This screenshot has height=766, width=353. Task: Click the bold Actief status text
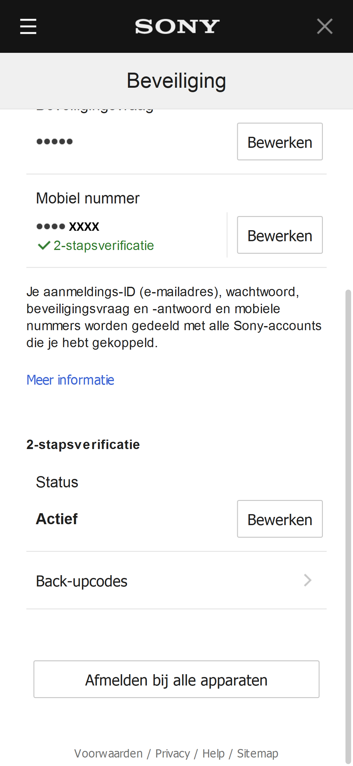(x=57, y=519)
